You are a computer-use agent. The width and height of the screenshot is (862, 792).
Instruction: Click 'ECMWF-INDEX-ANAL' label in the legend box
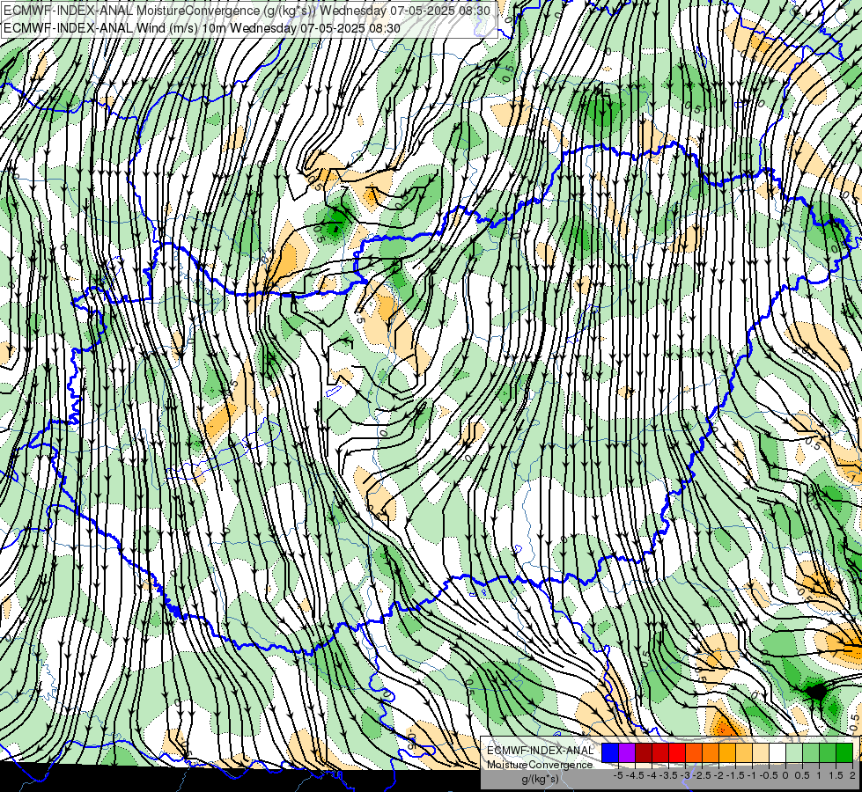pos(541,751)
